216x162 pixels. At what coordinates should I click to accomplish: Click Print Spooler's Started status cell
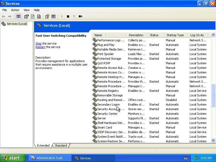(x=154, y=54)
